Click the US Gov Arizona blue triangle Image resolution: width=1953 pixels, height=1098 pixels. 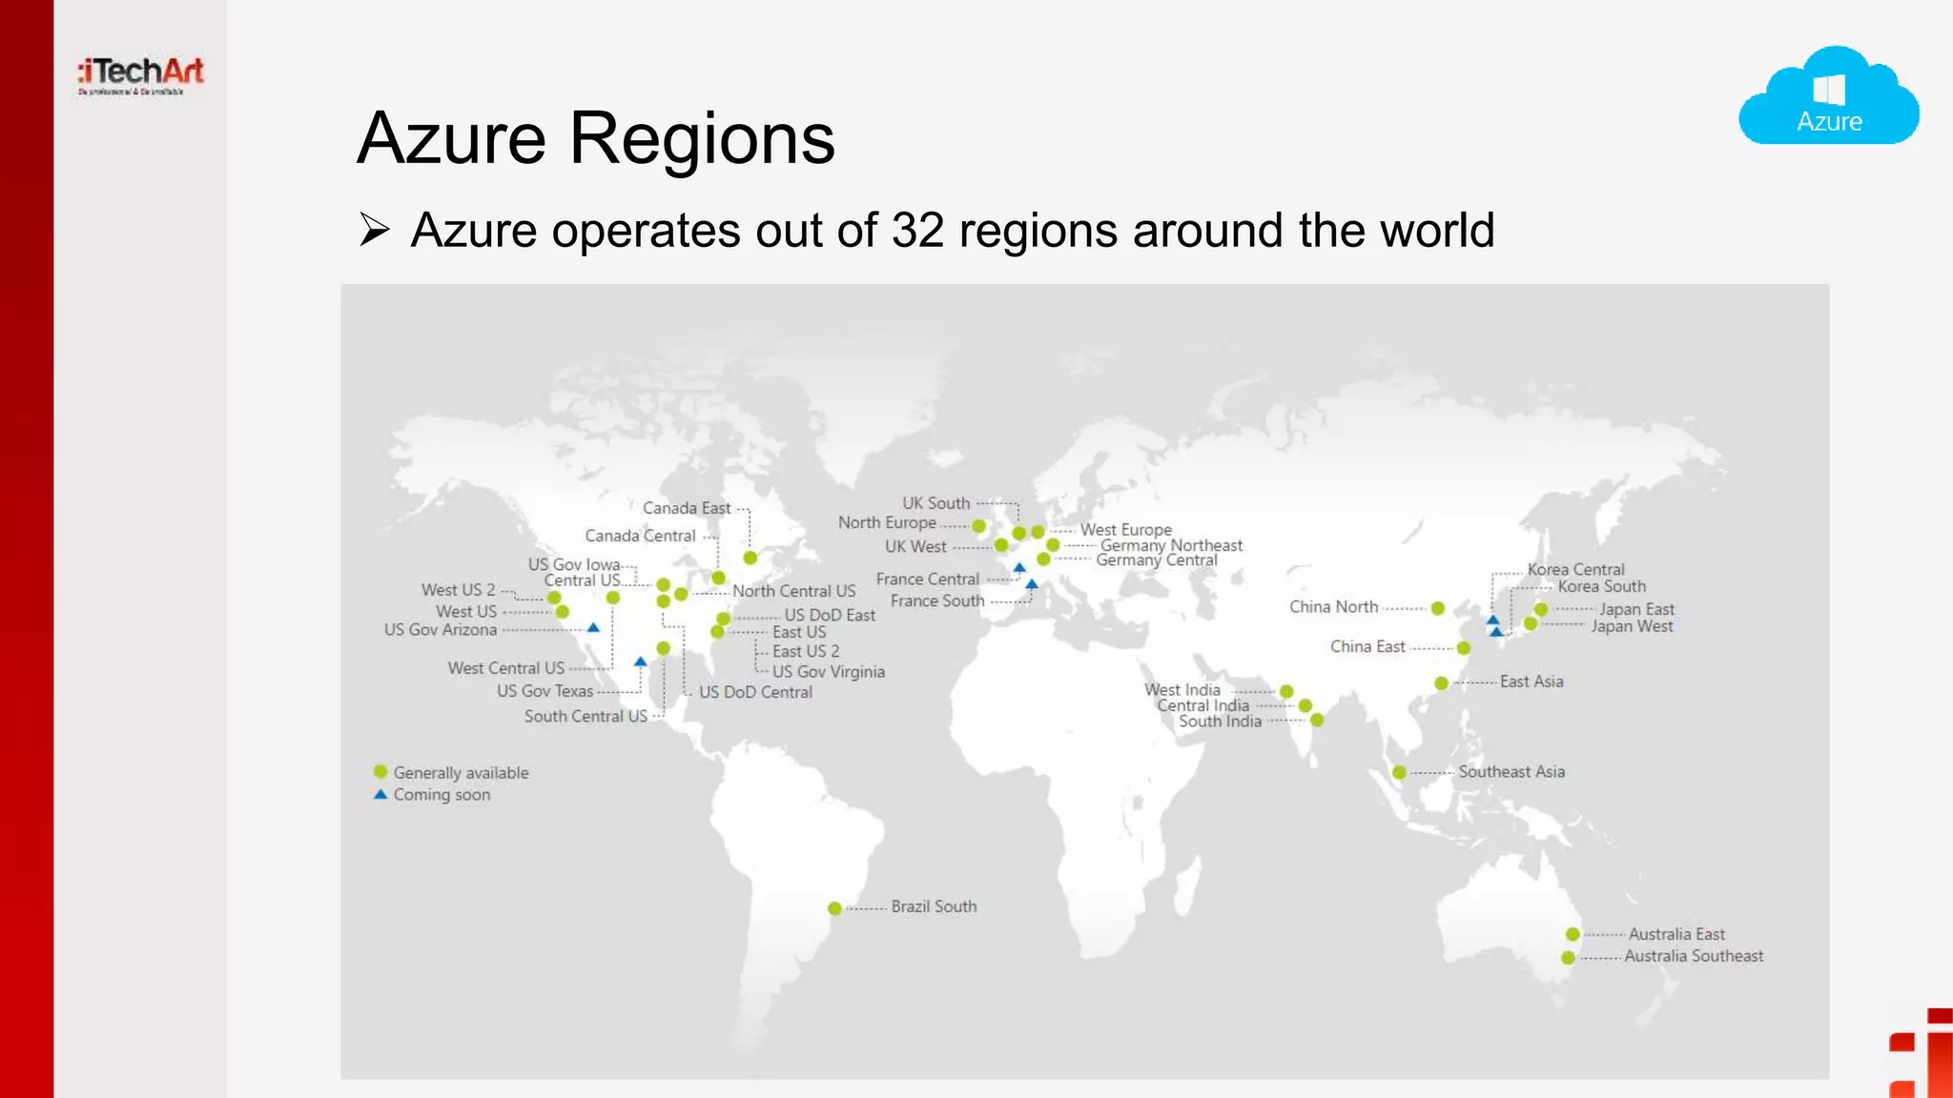[x=593, y=627]
